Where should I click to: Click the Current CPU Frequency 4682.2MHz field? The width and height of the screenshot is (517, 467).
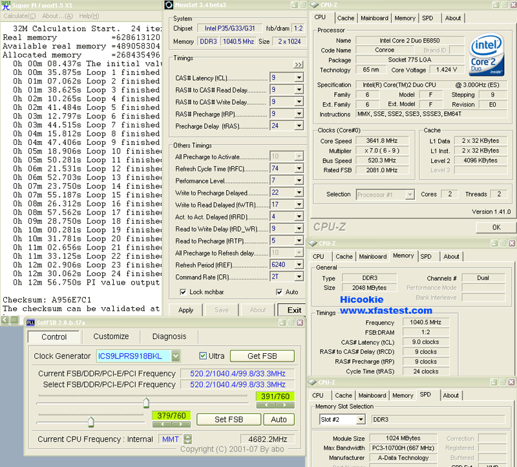click(x=268, y=439)
